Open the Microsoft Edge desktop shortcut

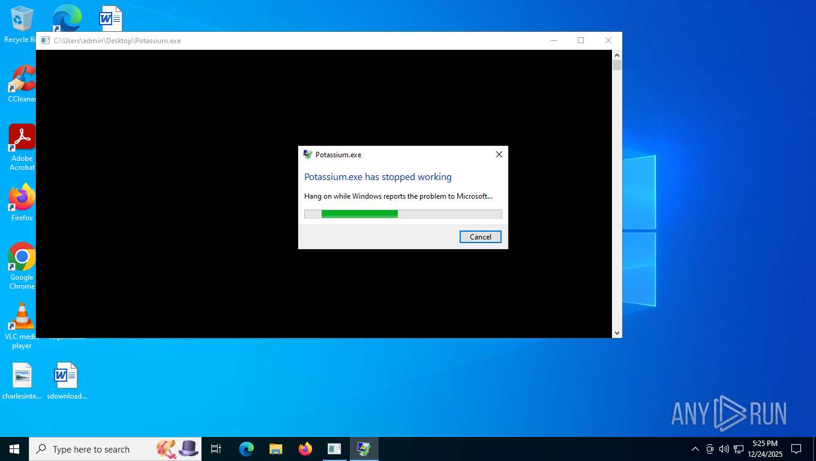67,18
